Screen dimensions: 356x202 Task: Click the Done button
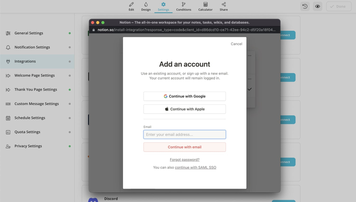339,6
